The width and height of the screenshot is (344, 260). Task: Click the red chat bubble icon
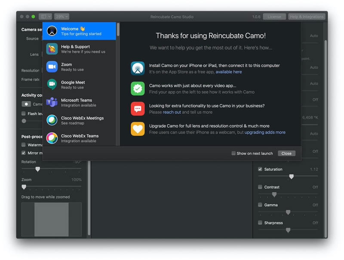(x=138, y=109)
